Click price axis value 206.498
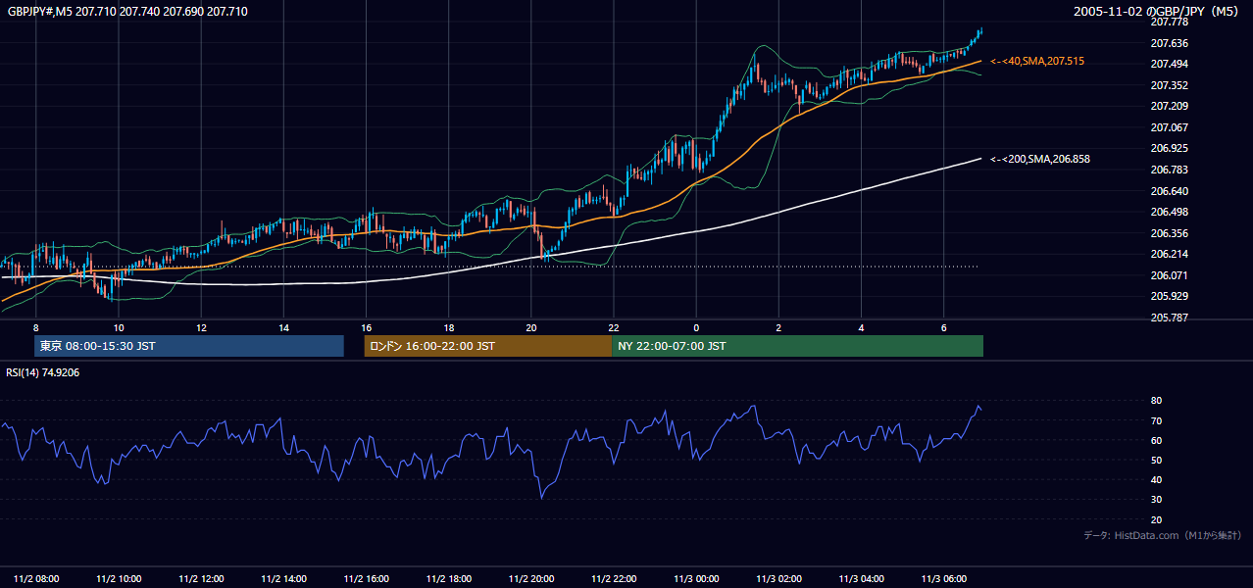1253x588 pixels. 1169,212
